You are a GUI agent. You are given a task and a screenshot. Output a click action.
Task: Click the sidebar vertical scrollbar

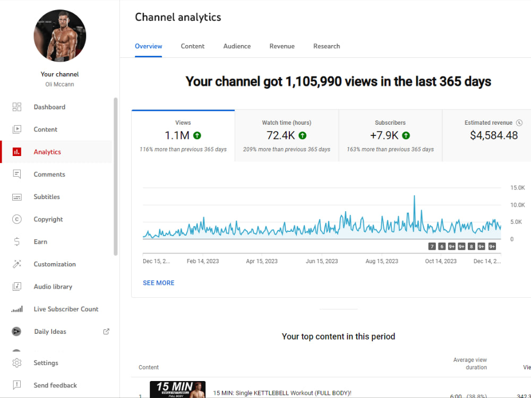[115, 176]
